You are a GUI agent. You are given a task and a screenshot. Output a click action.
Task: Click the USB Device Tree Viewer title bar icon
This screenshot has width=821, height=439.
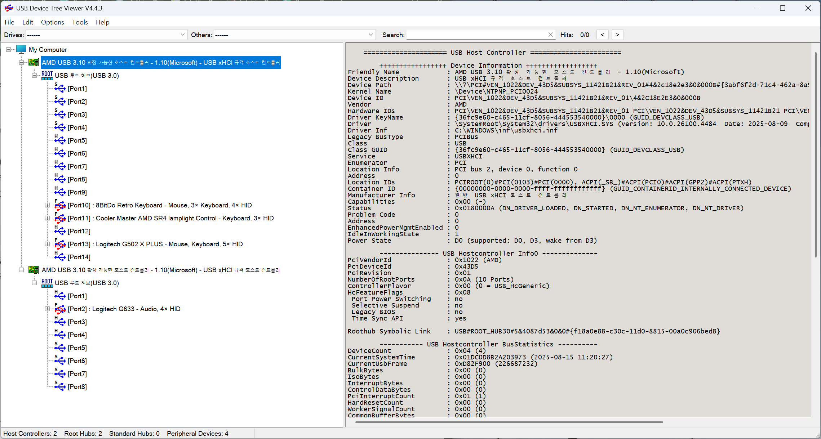[9, 8]
